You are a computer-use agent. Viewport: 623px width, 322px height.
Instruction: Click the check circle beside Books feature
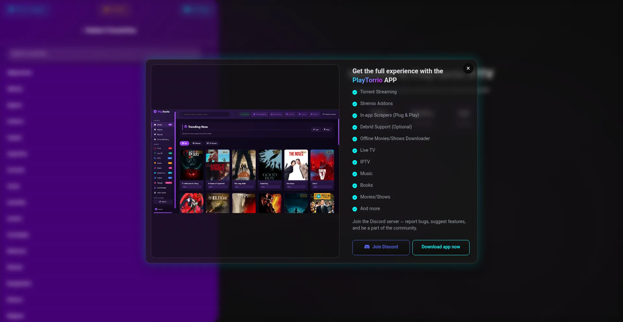355,186
